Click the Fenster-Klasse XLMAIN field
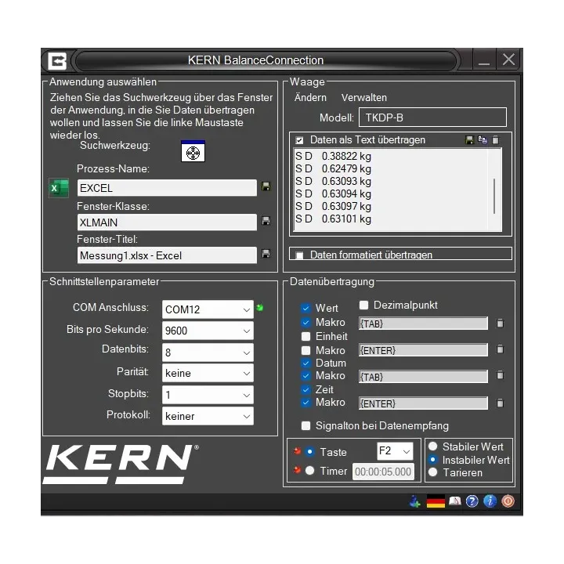The width and height of the screenshot is (564, 564). click(x=167, y=222)
